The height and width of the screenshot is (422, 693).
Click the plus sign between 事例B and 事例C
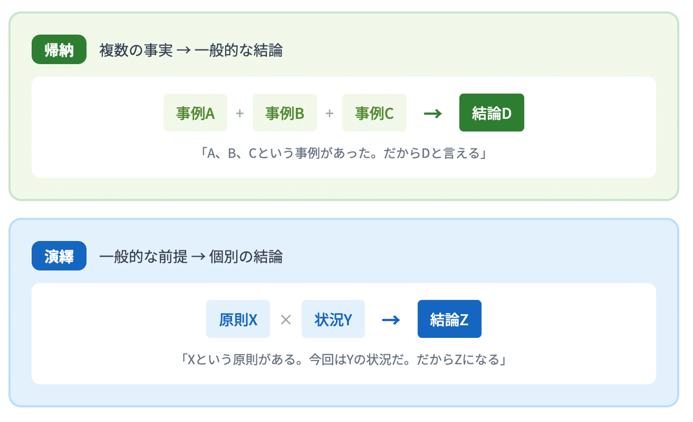(330, 113)
